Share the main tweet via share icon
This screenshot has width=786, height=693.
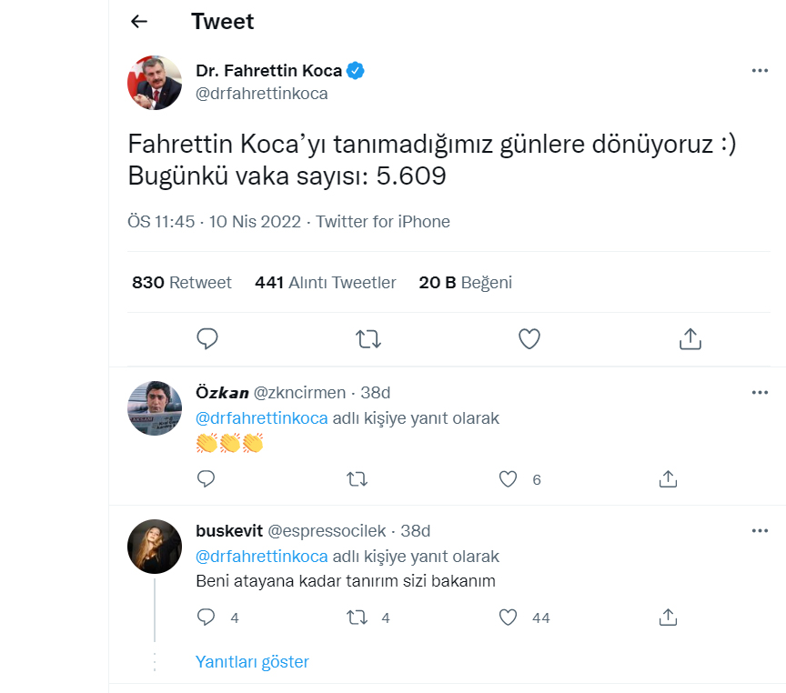(690, 339)
